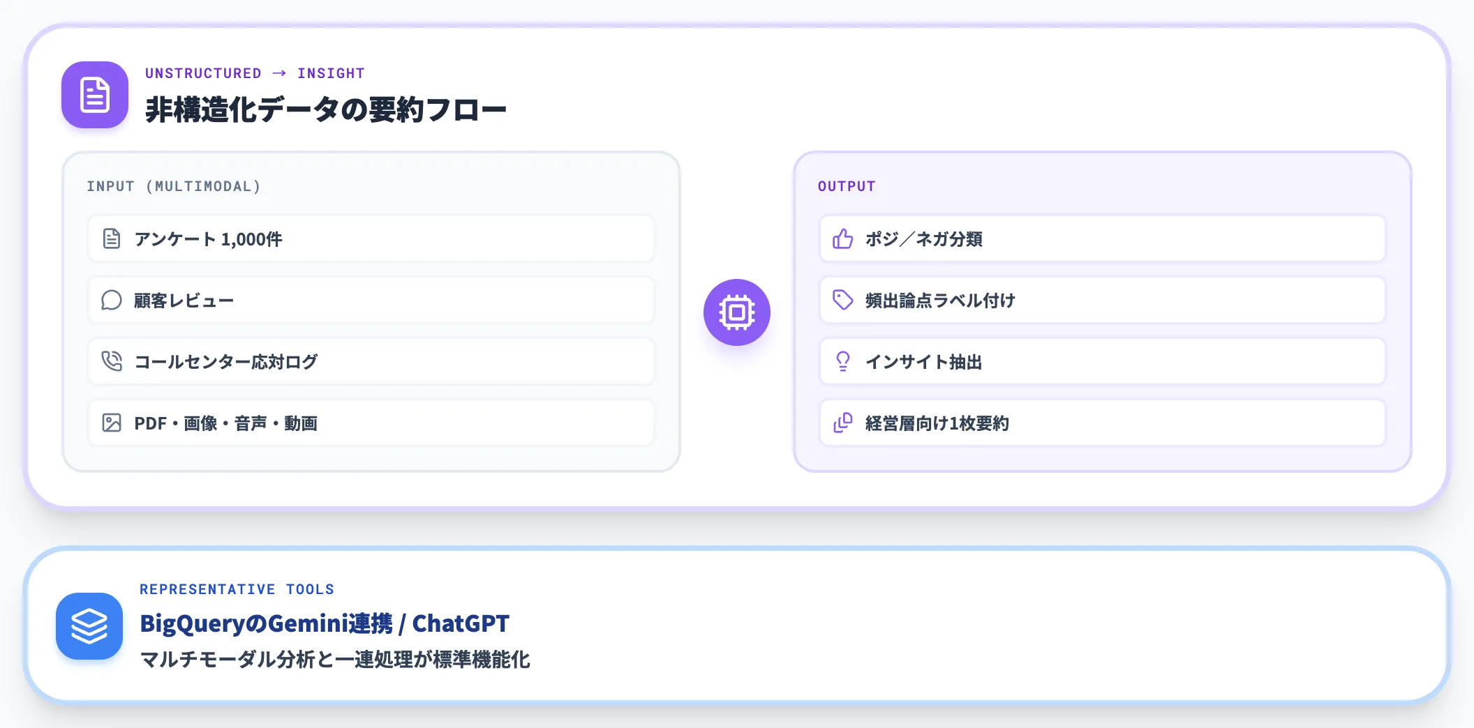Click the image icon beside PDF・画像・音声・動画

coord(112,423)
